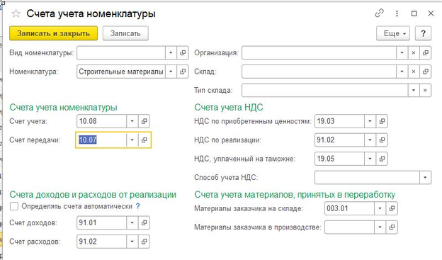Open НДС уплаченный на таможне form icon
The width and height of the screenshot is (442, 260).
coord(382,159)
